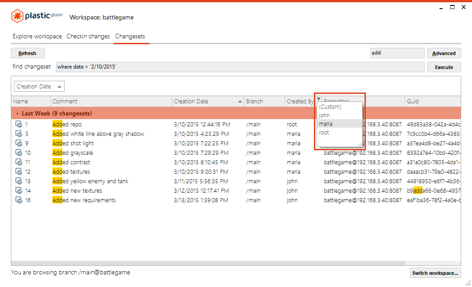Click Guid starting with eaf1ba36
This screenshot has height=287, width=472.
pos(434,200)
